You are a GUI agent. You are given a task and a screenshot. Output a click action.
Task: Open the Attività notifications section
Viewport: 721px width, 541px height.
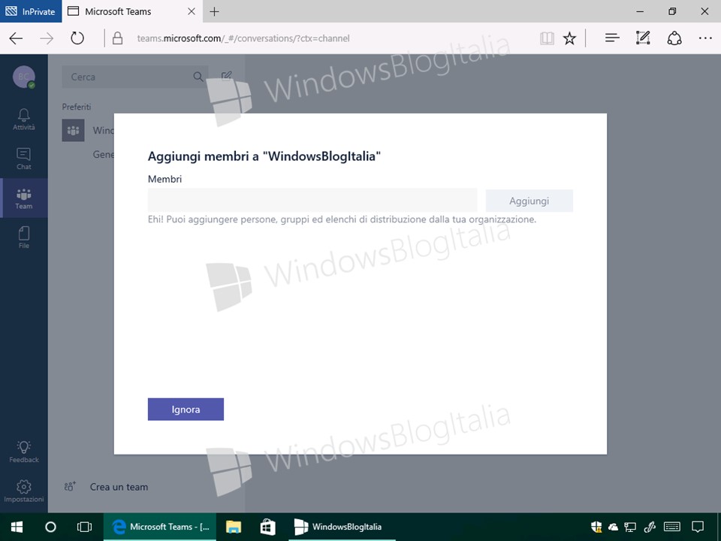click(23, 119)
